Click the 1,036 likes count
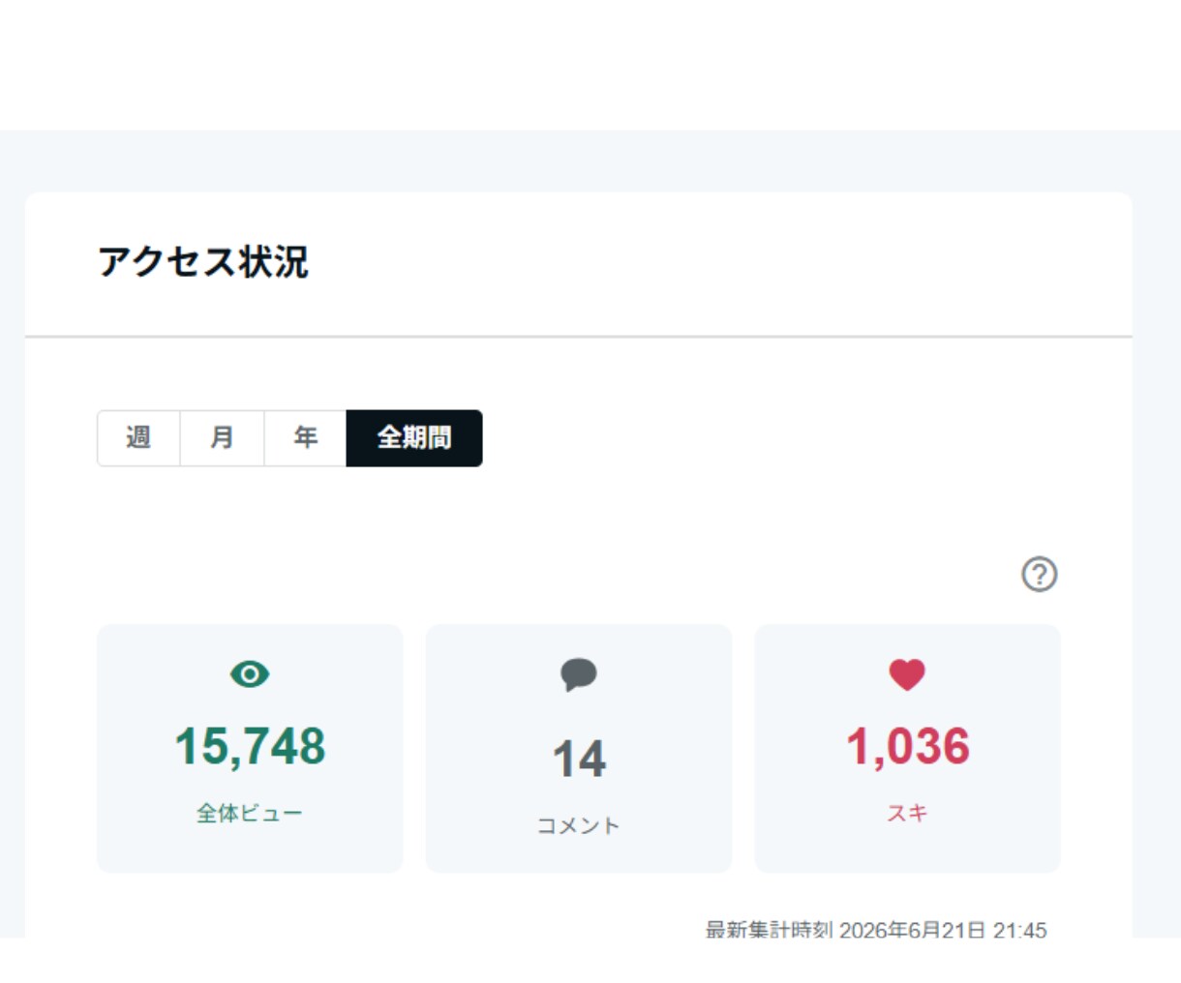Image resolution: width=1181 pixels, height=983 pixels. (x=908, y=747)
